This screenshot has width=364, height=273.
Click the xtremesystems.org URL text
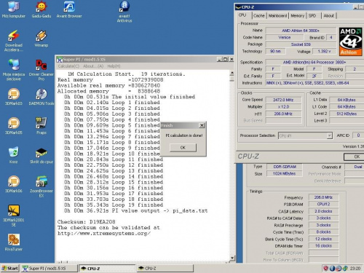(104, 234)
